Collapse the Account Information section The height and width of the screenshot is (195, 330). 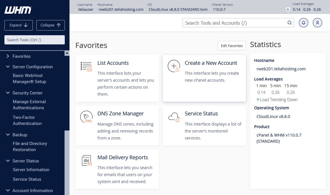point(8,190)
